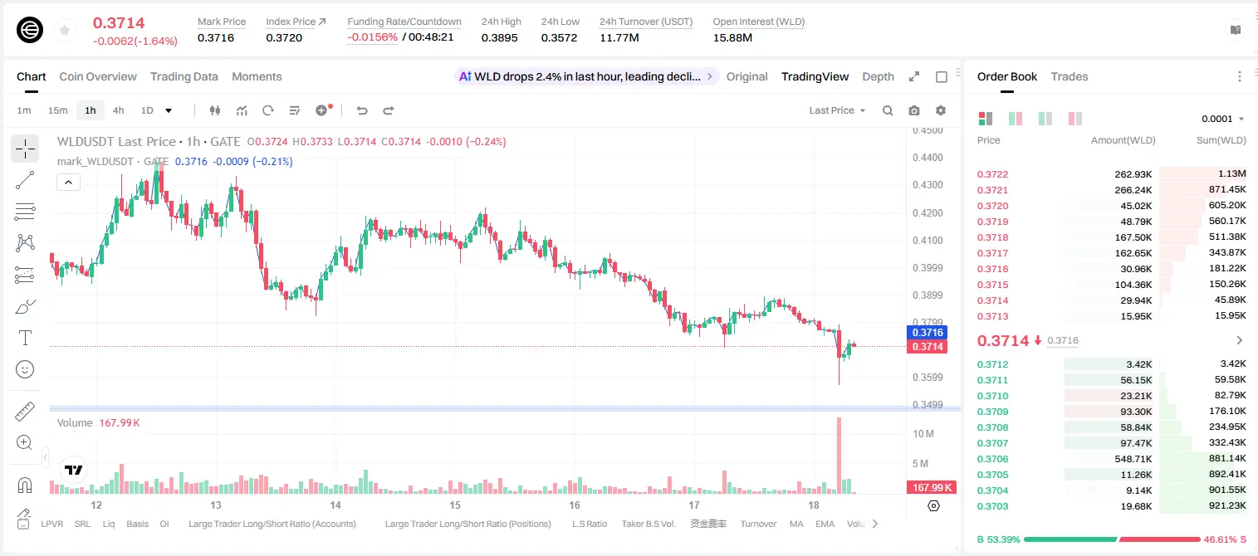Add WLD to favorites star
The image size is (1258, 556).
tap(65, 30)
